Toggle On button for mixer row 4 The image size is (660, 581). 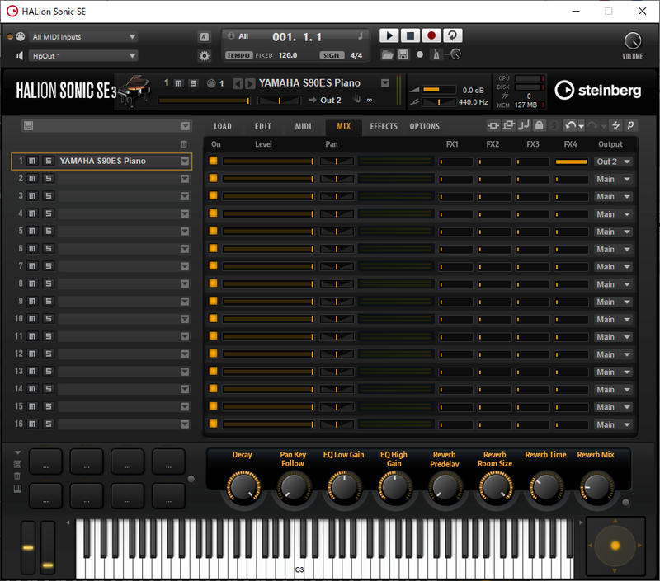[x=214, y=213]
